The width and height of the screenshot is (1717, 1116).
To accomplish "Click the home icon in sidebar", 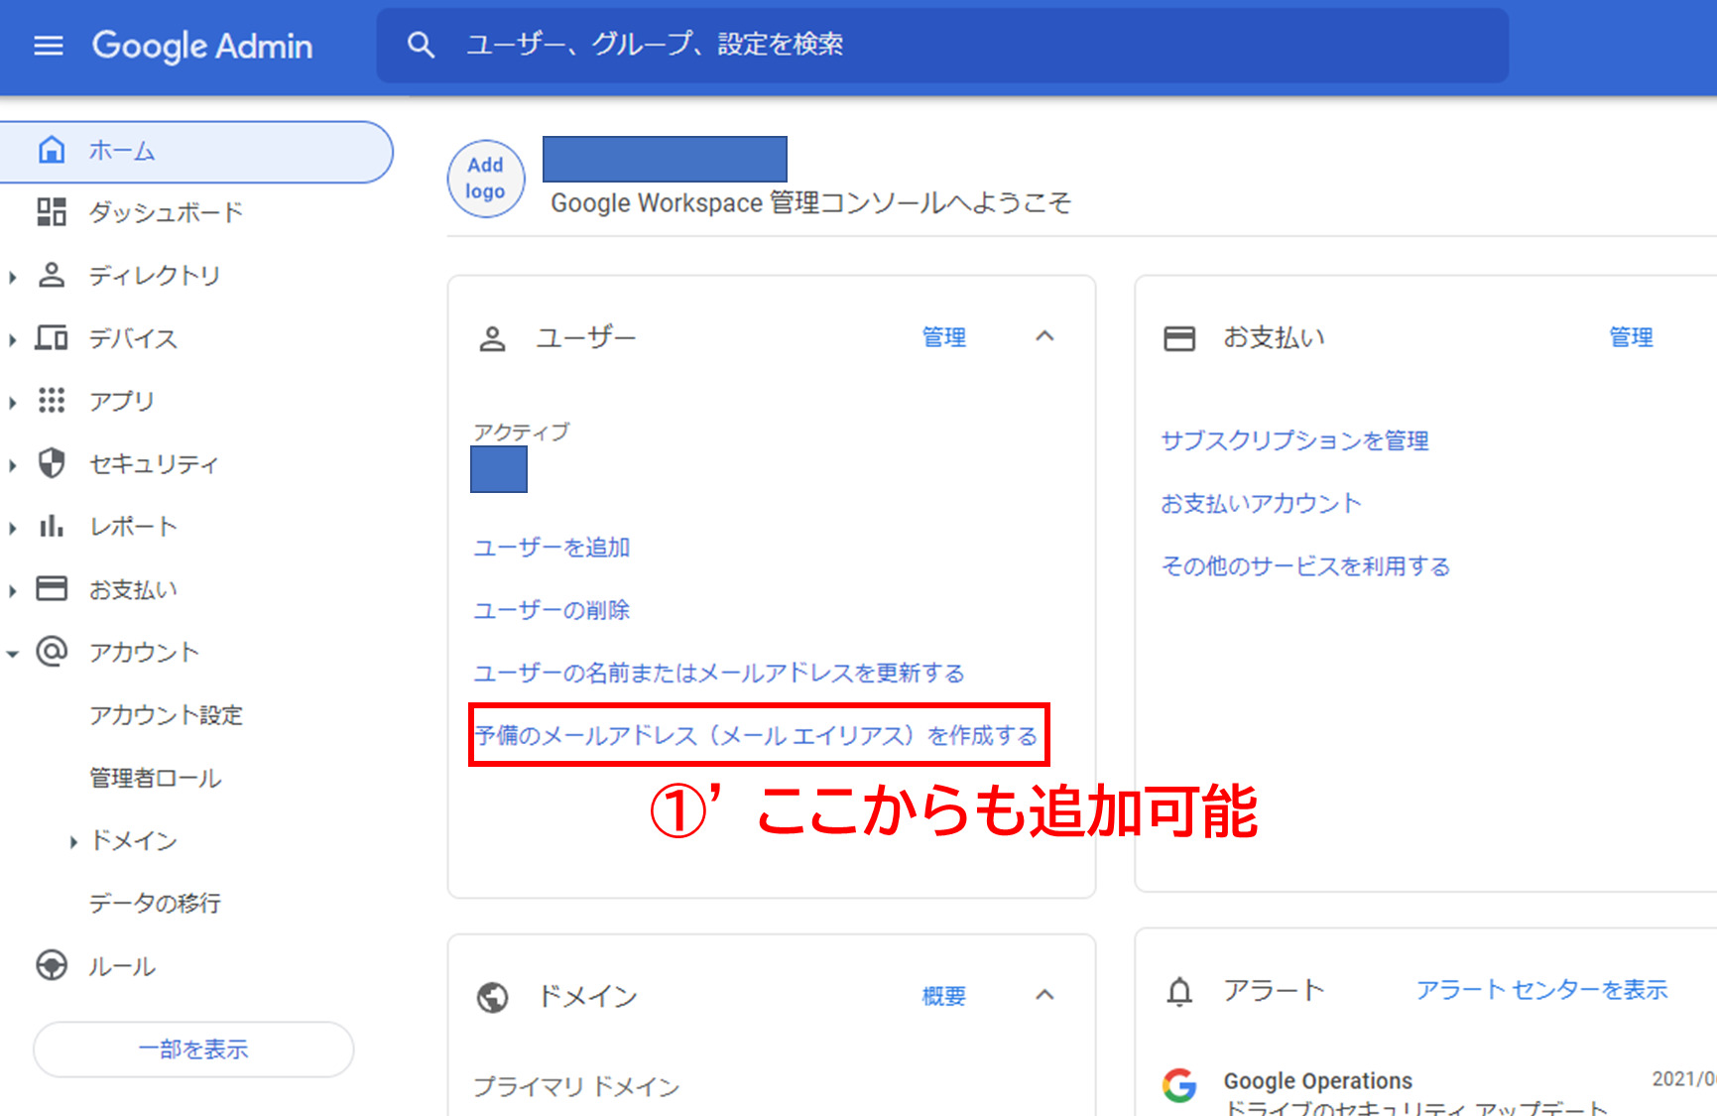I will point(52,150).
